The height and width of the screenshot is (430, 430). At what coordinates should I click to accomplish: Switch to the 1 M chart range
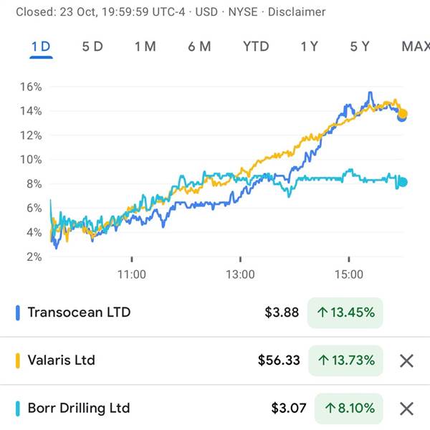[145, 47]
